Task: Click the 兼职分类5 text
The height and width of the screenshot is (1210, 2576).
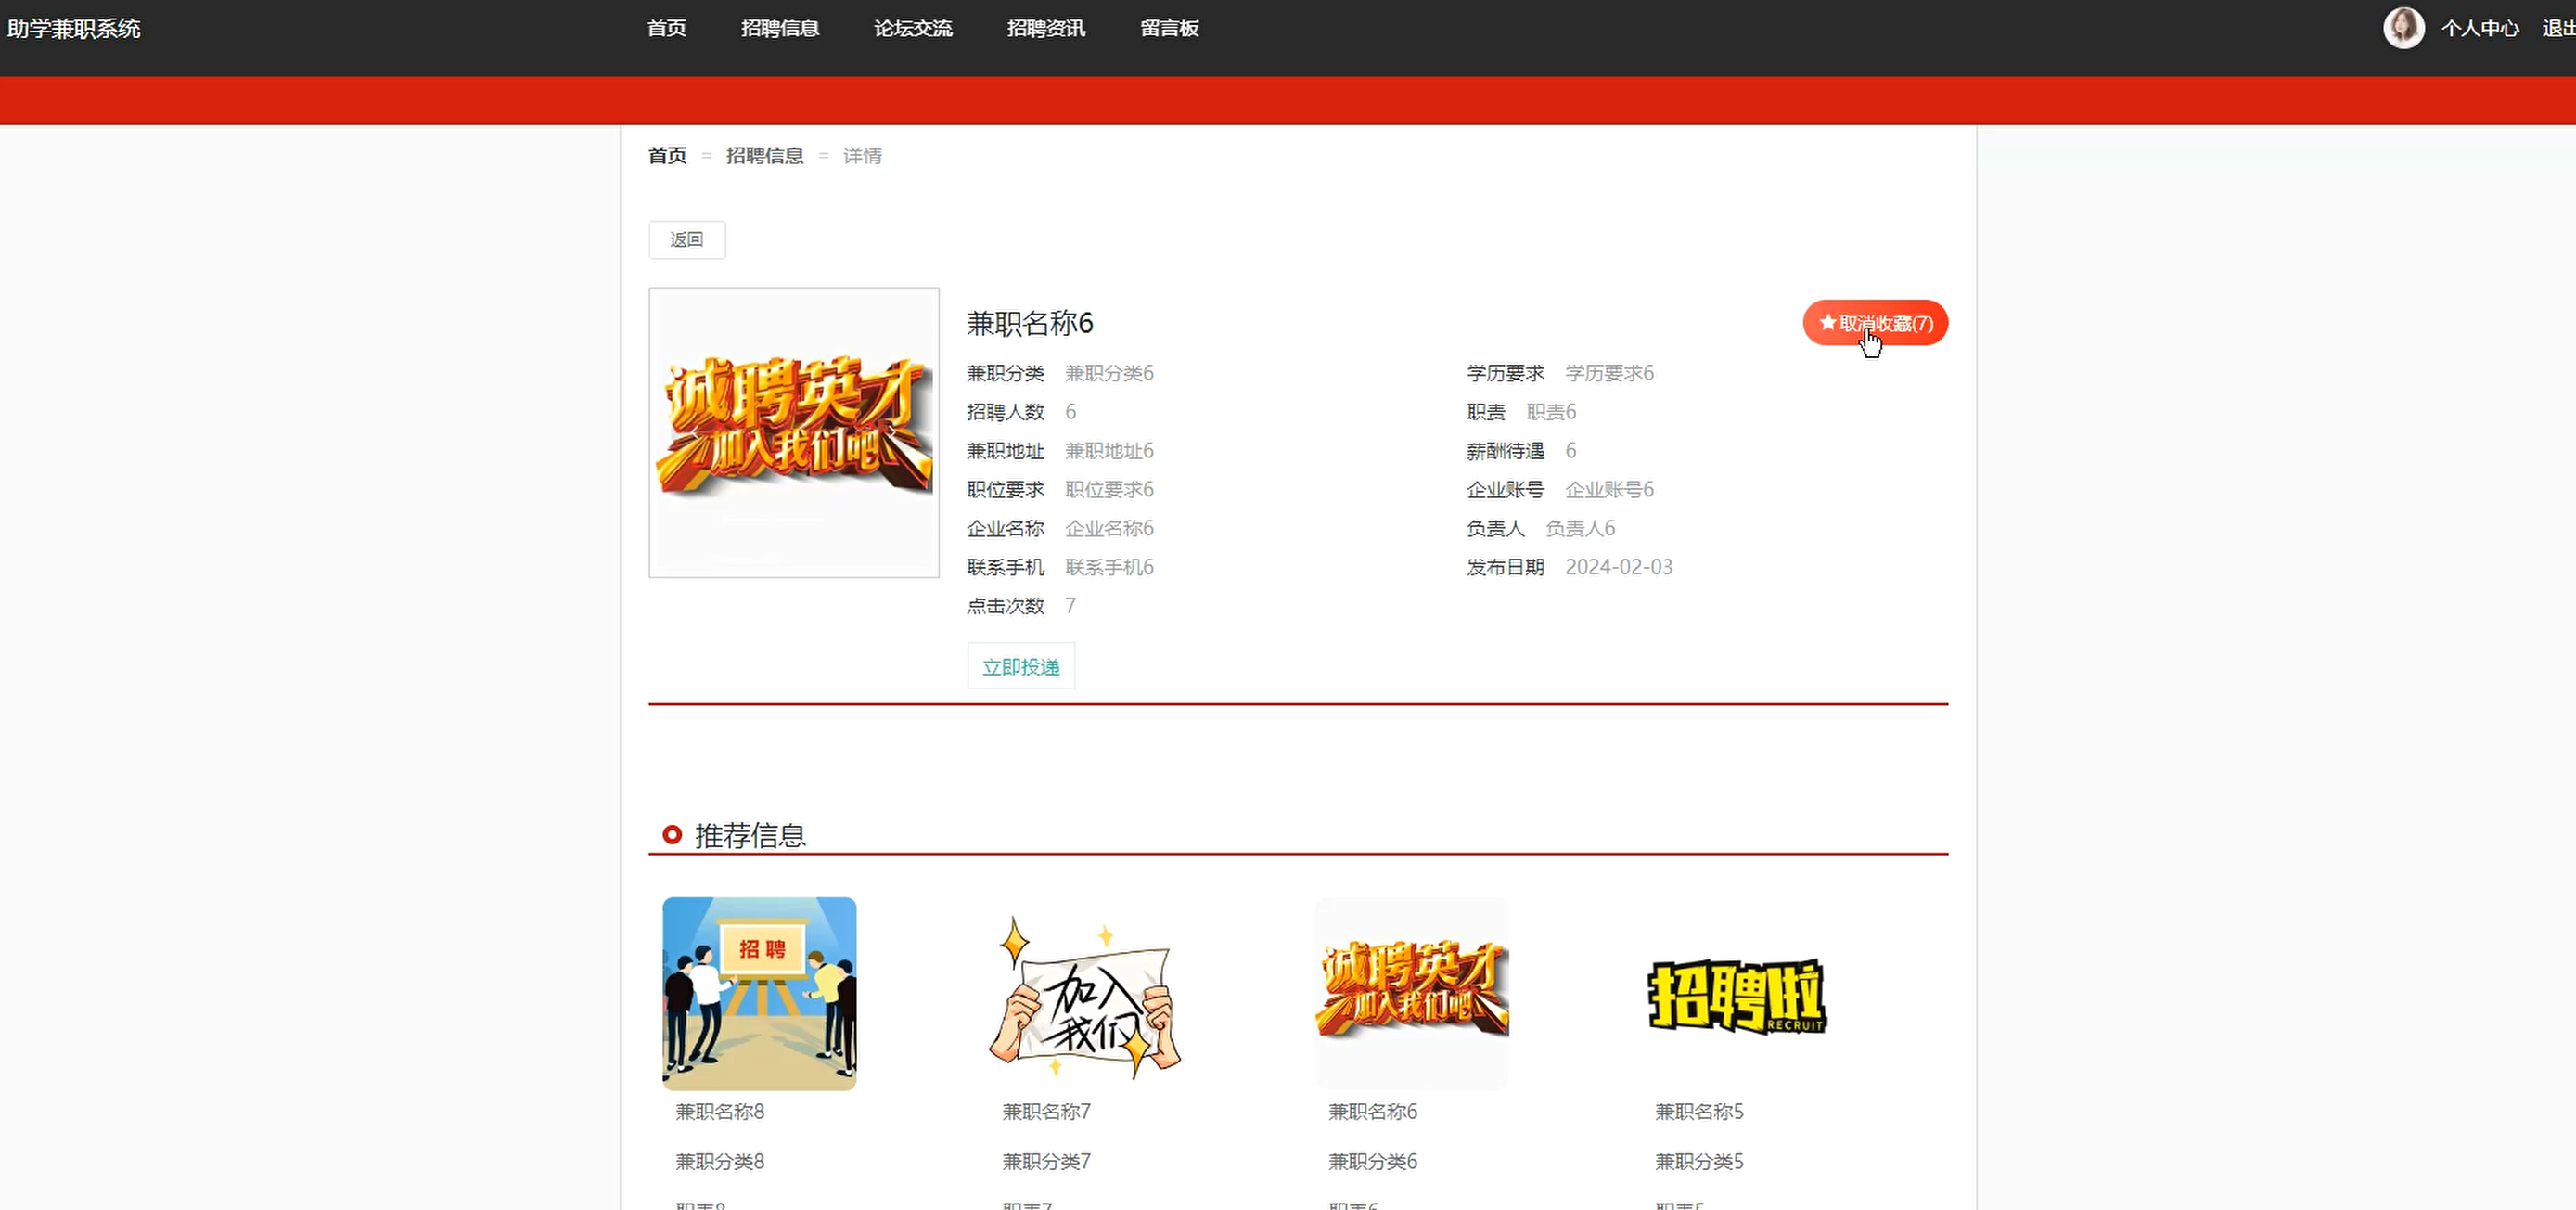Action: [x=1699, y=1162]
